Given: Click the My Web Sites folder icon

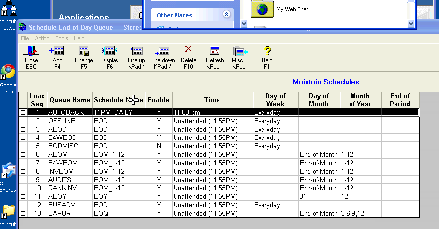Looking at the screenshot, I should (x=262, y=9).
